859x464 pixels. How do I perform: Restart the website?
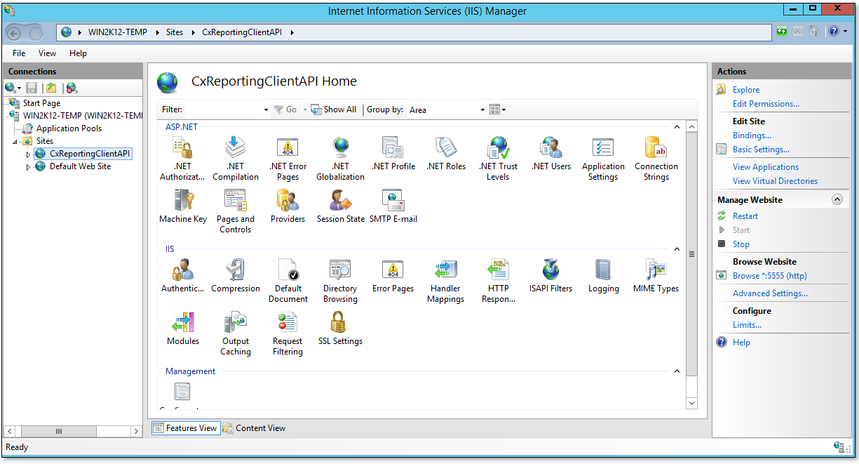coord(745,216)
